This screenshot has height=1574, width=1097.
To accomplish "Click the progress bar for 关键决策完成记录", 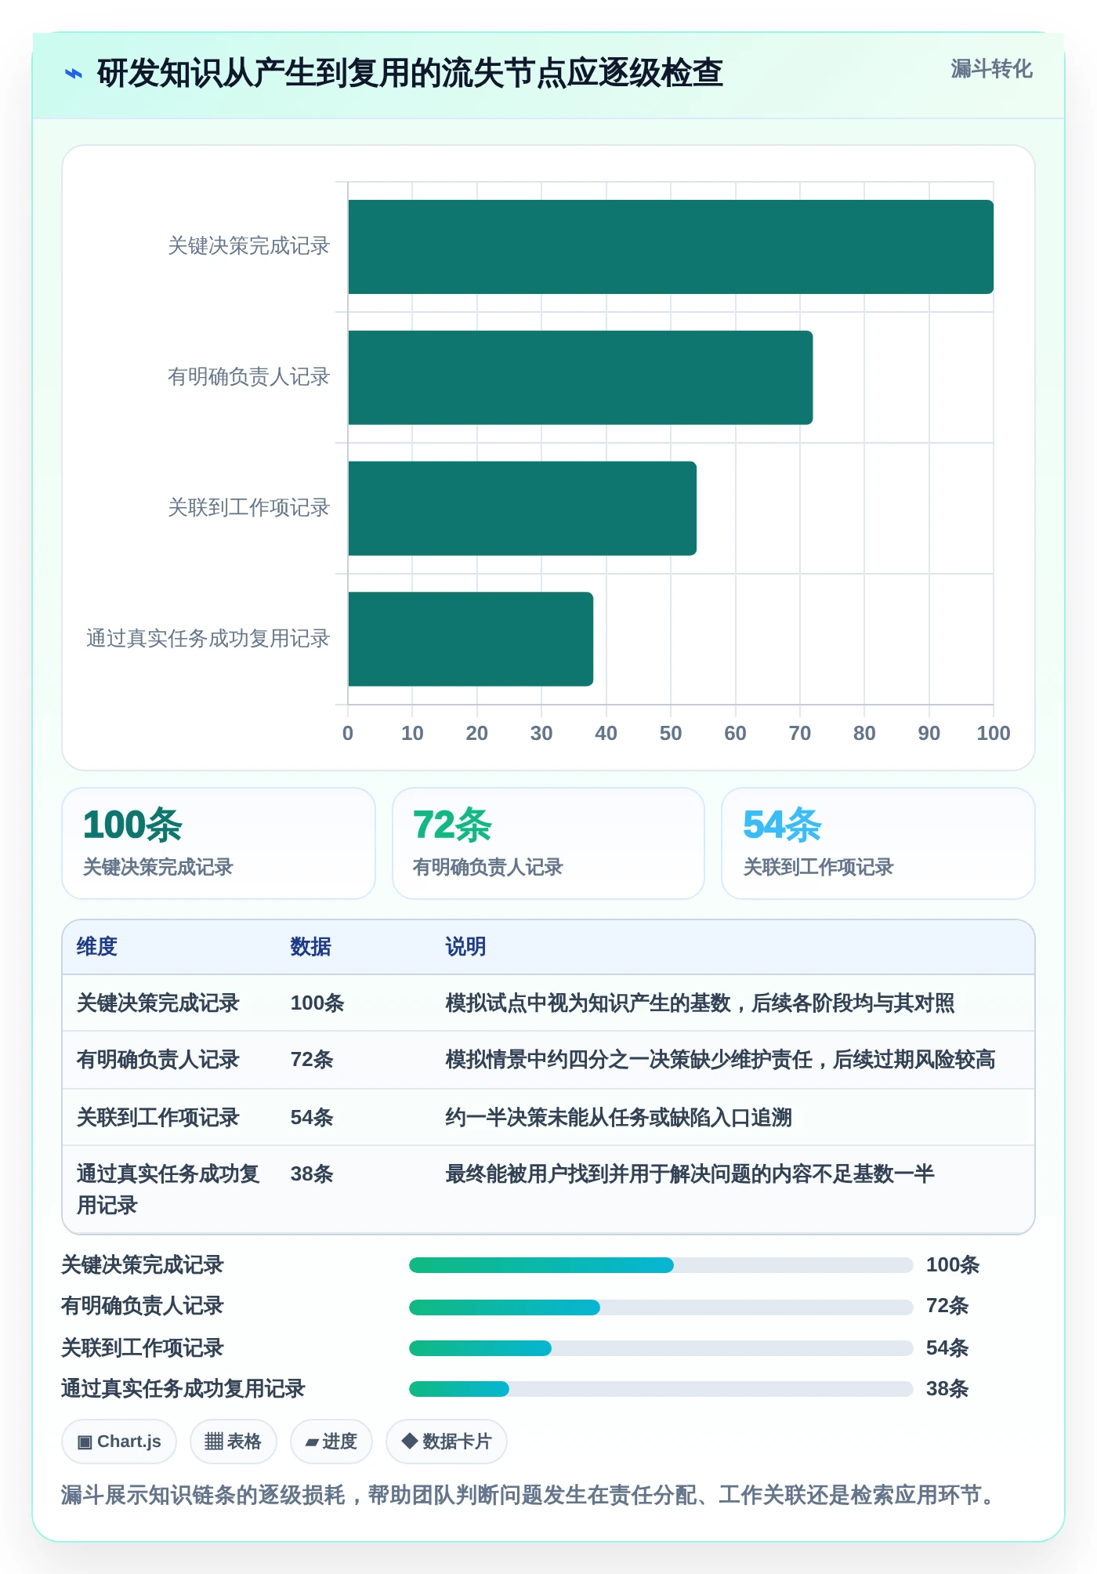I will tap(661, 1265).
